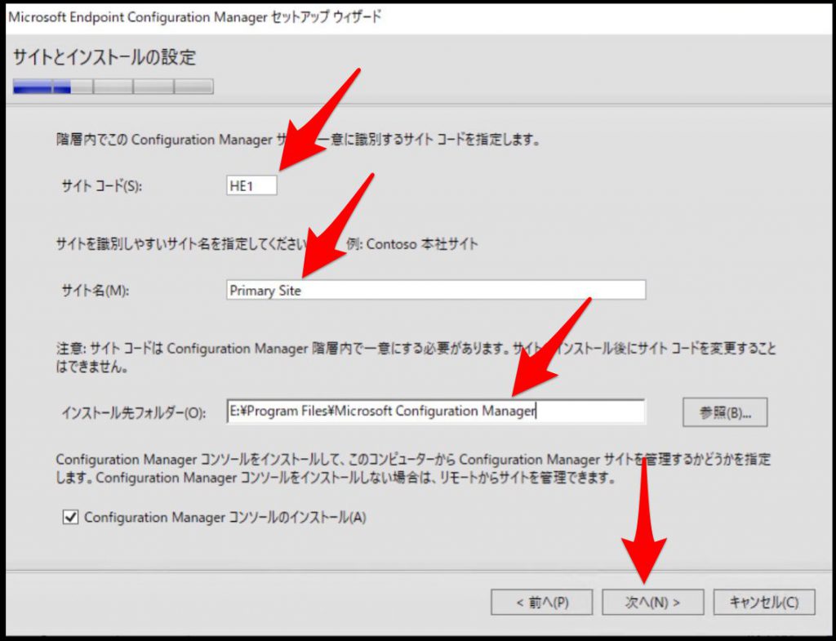Go back with the 前へ(P) button
Image resolution: width=836 pixels, height=641 pixels.
(x=541, y=603)
